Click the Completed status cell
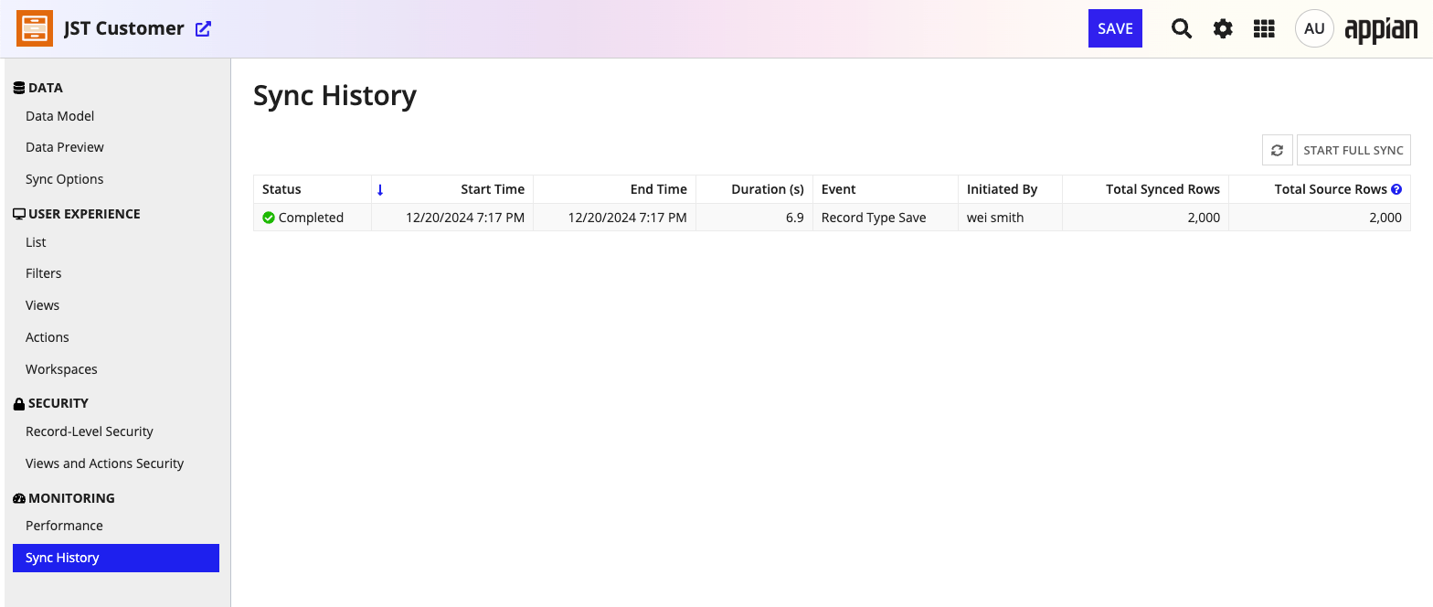Image resolution: width=1433 pixels, height=607 pixels. pyautogui.click(x=313, y=218)
